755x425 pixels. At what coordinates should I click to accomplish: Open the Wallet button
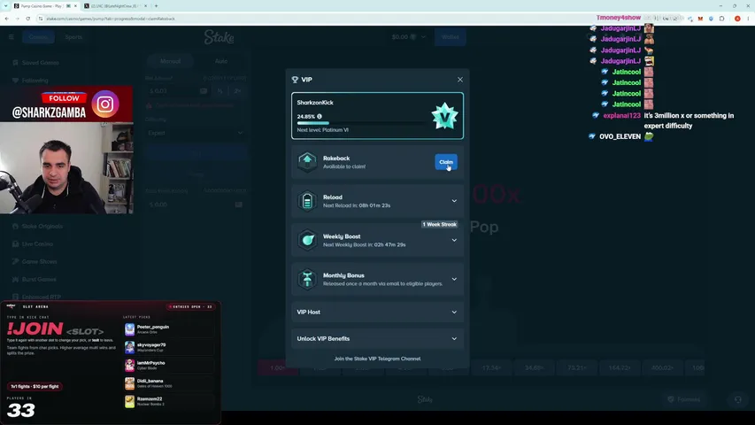coord(451,36)
